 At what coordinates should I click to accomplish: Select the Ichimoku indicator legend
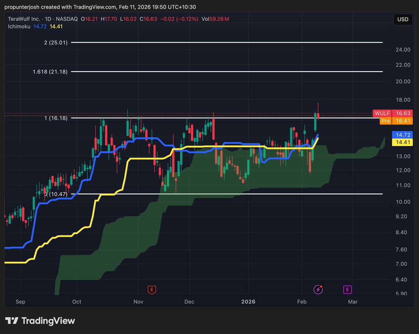pyautogui.click(x=20, y=26)
